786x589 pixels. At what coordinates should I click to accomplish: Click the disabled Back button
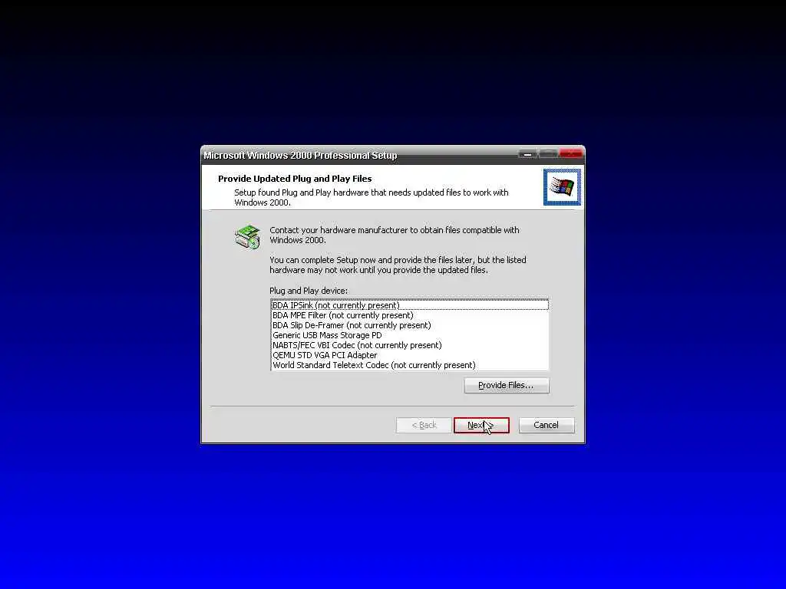tap(424, 425)
